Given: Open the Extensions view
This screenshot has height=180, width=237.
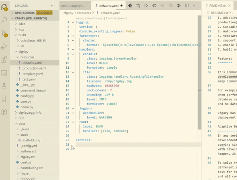Looking at the screenshot, I should [x=4, y=60].
